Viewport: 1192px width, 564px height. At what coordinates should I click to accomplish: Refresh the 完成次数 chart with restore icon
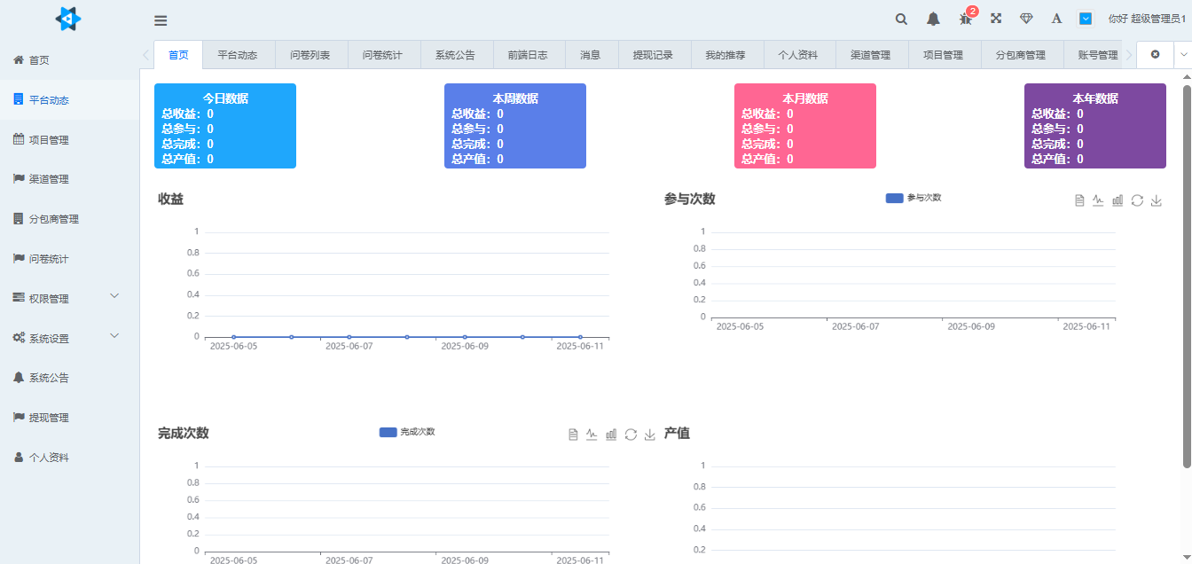[631, 434]
